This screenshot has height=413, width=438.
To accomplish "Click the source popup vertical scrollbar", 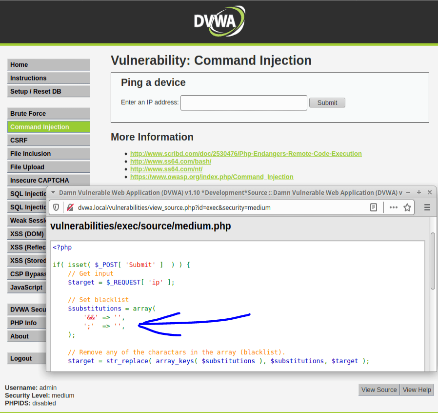I will pyautogui.click(x=433, y=261).
